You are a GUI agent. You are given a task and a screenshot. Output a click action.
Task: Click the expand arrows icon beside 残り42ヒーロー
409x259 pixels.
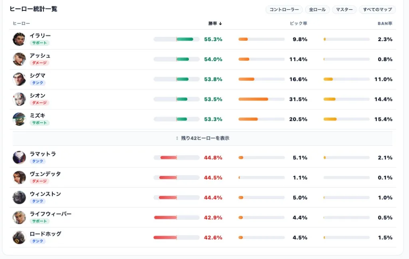click(x=177, y=138)
